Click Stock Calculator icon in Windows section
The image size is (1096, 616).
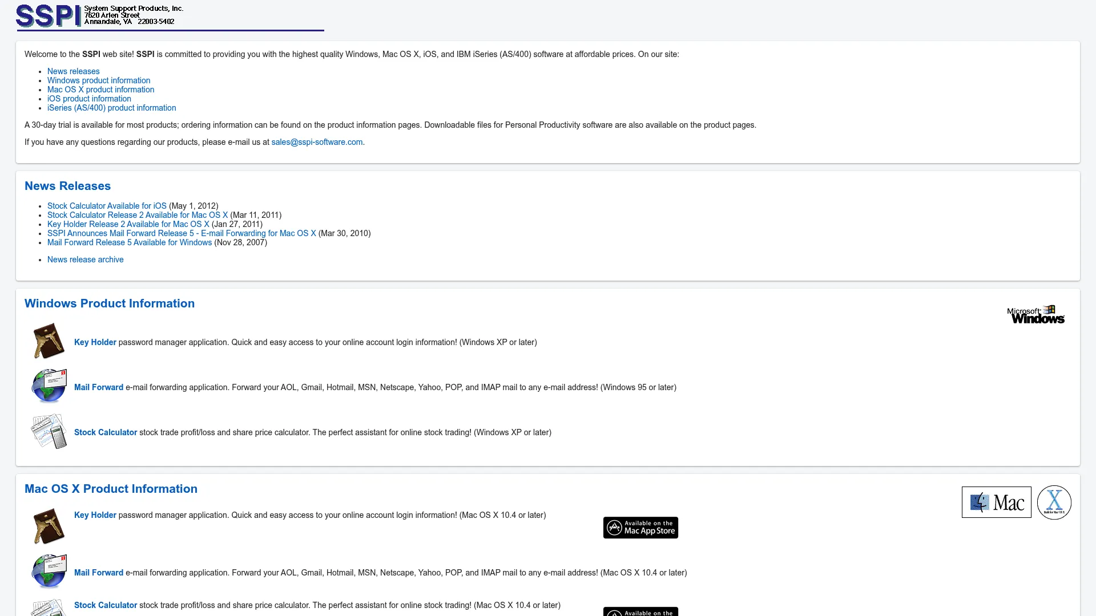pyautogui.click(x=49, y=431)
